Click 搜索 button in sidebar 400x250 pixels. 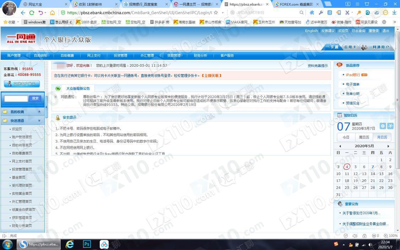[x=35, y=98]
